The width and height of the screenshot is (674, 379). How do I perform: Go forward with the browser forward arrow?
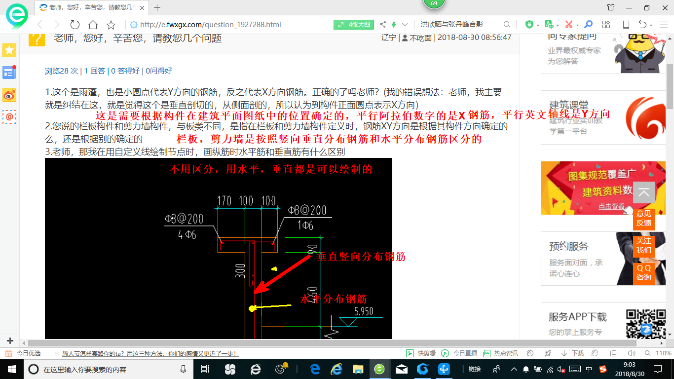click(x=57, y=25)
